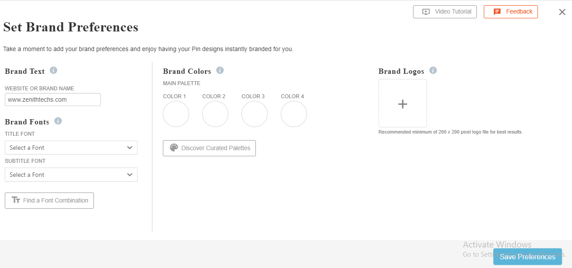Expand Title Font chevron arrow

130,148
